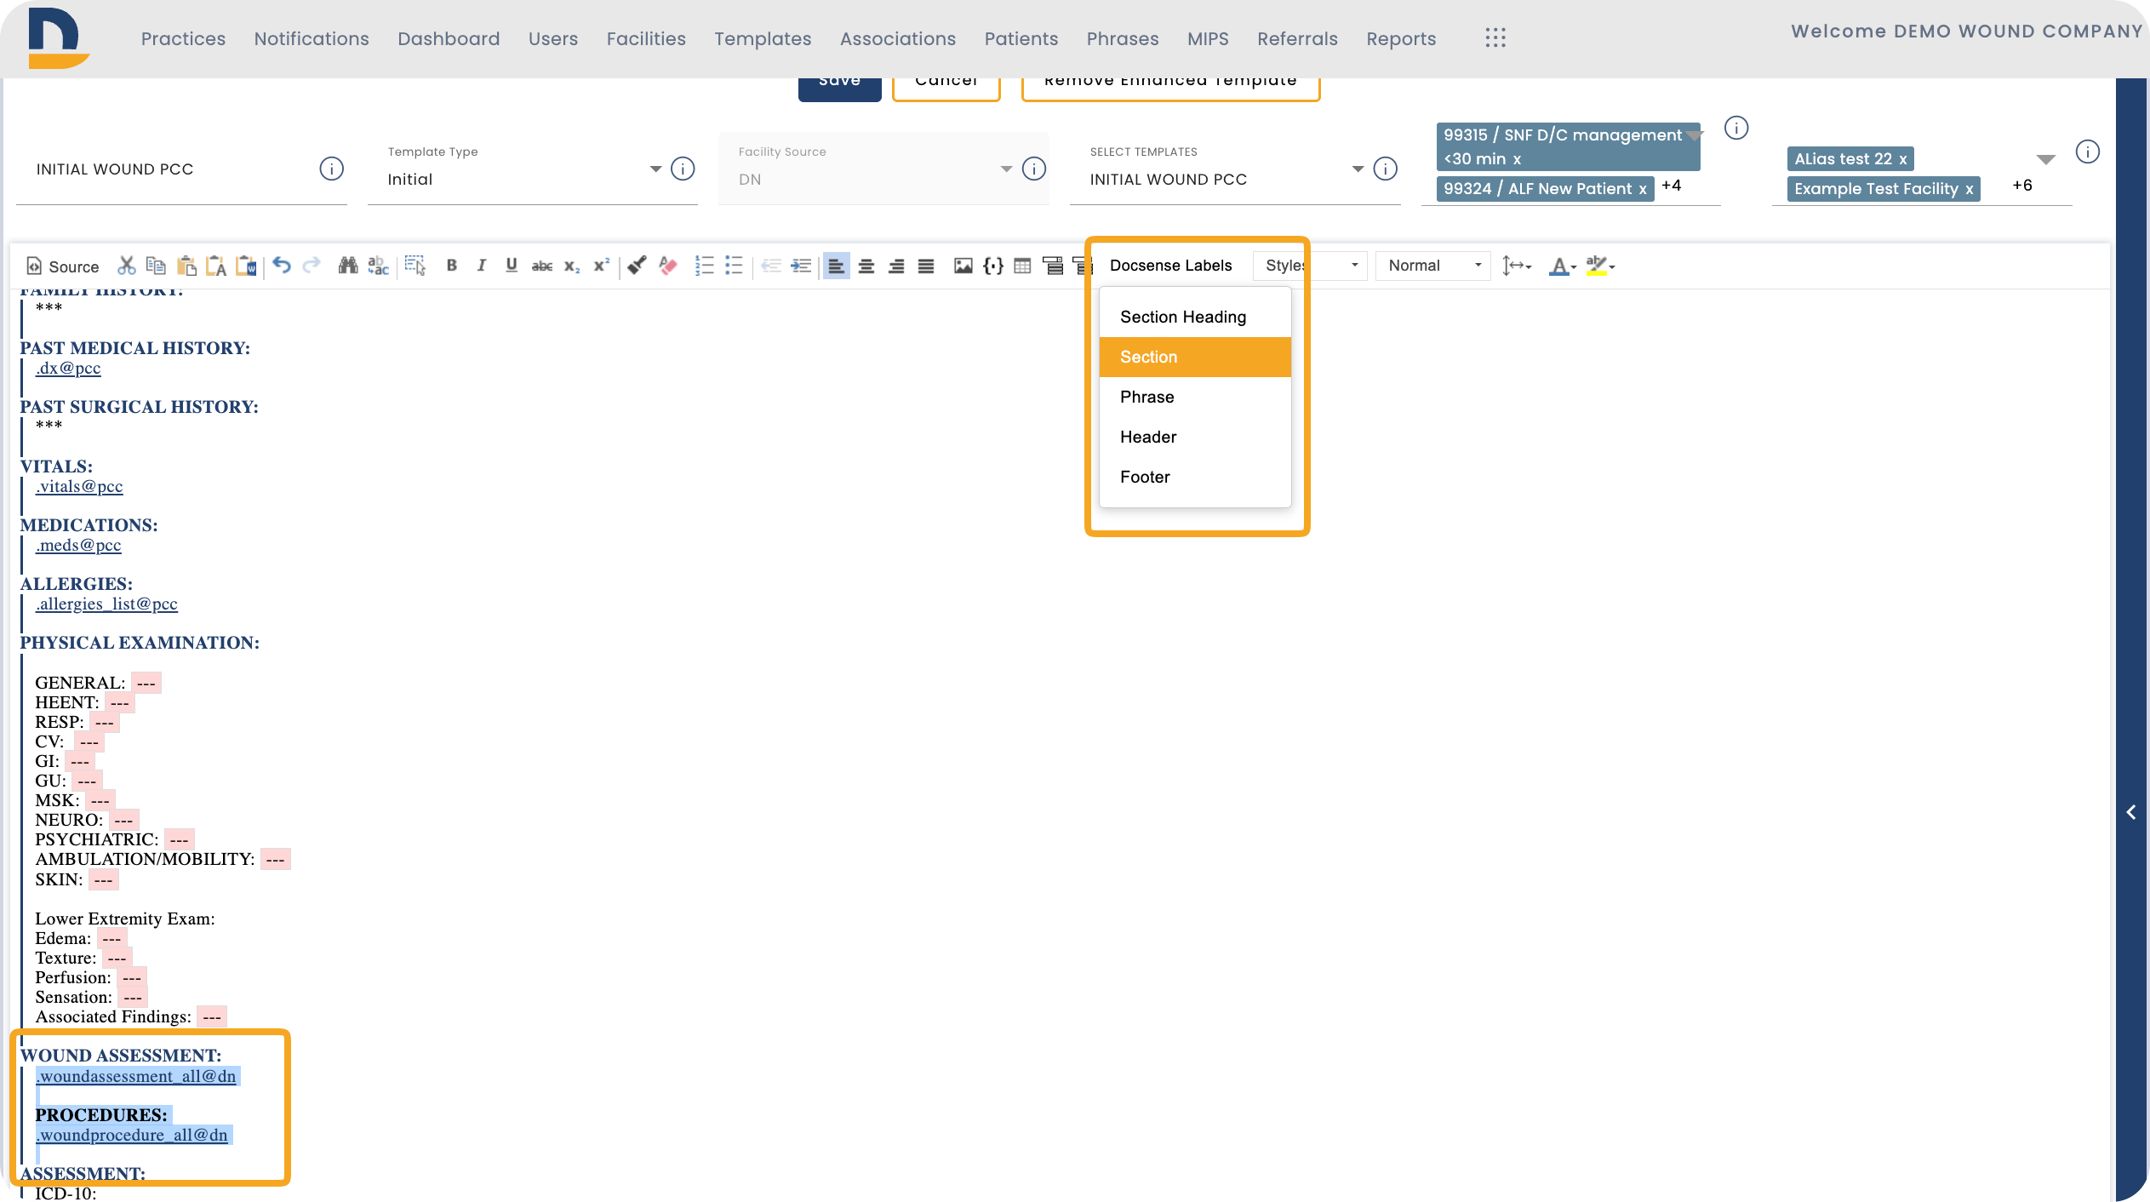Click the .dx@pcc link

click(x=68, y=368)
